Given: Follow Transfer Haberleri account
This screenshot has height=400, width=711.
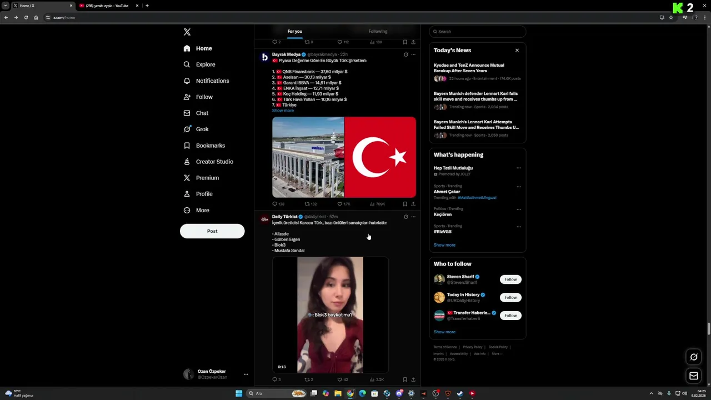Looking at the screenshot, I should [510, 316].
